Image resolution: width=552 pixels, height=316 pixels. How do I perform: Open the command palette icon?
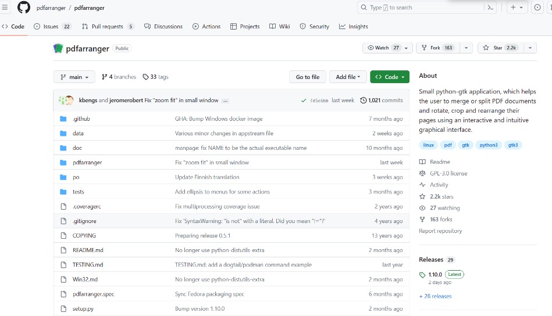click(490, 8)
